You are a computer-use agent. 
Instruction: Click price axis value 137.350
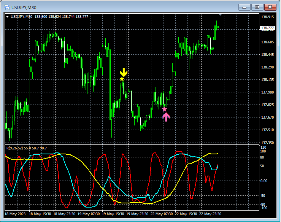(267, 143)
